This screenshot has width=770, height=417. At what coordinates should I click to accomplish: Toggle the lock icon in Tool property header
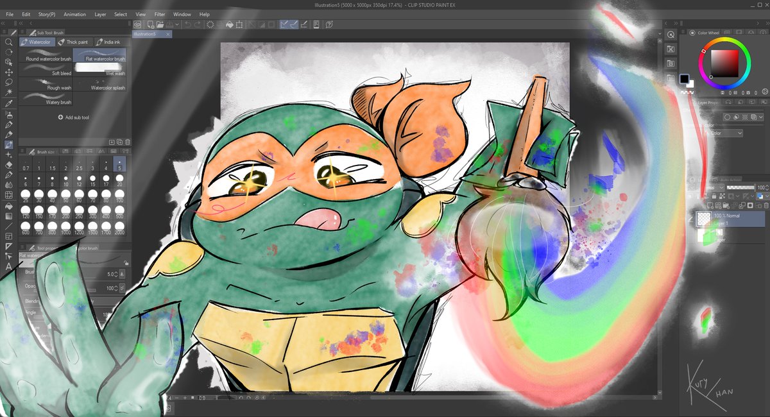point(126,262)
